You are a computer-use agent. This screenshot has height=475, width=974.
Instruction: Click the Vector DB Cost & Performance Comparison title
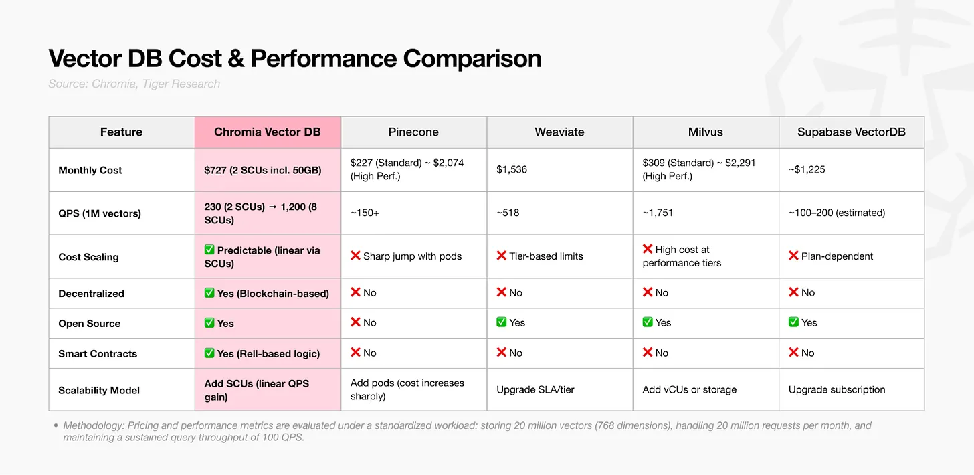[294, 58]
